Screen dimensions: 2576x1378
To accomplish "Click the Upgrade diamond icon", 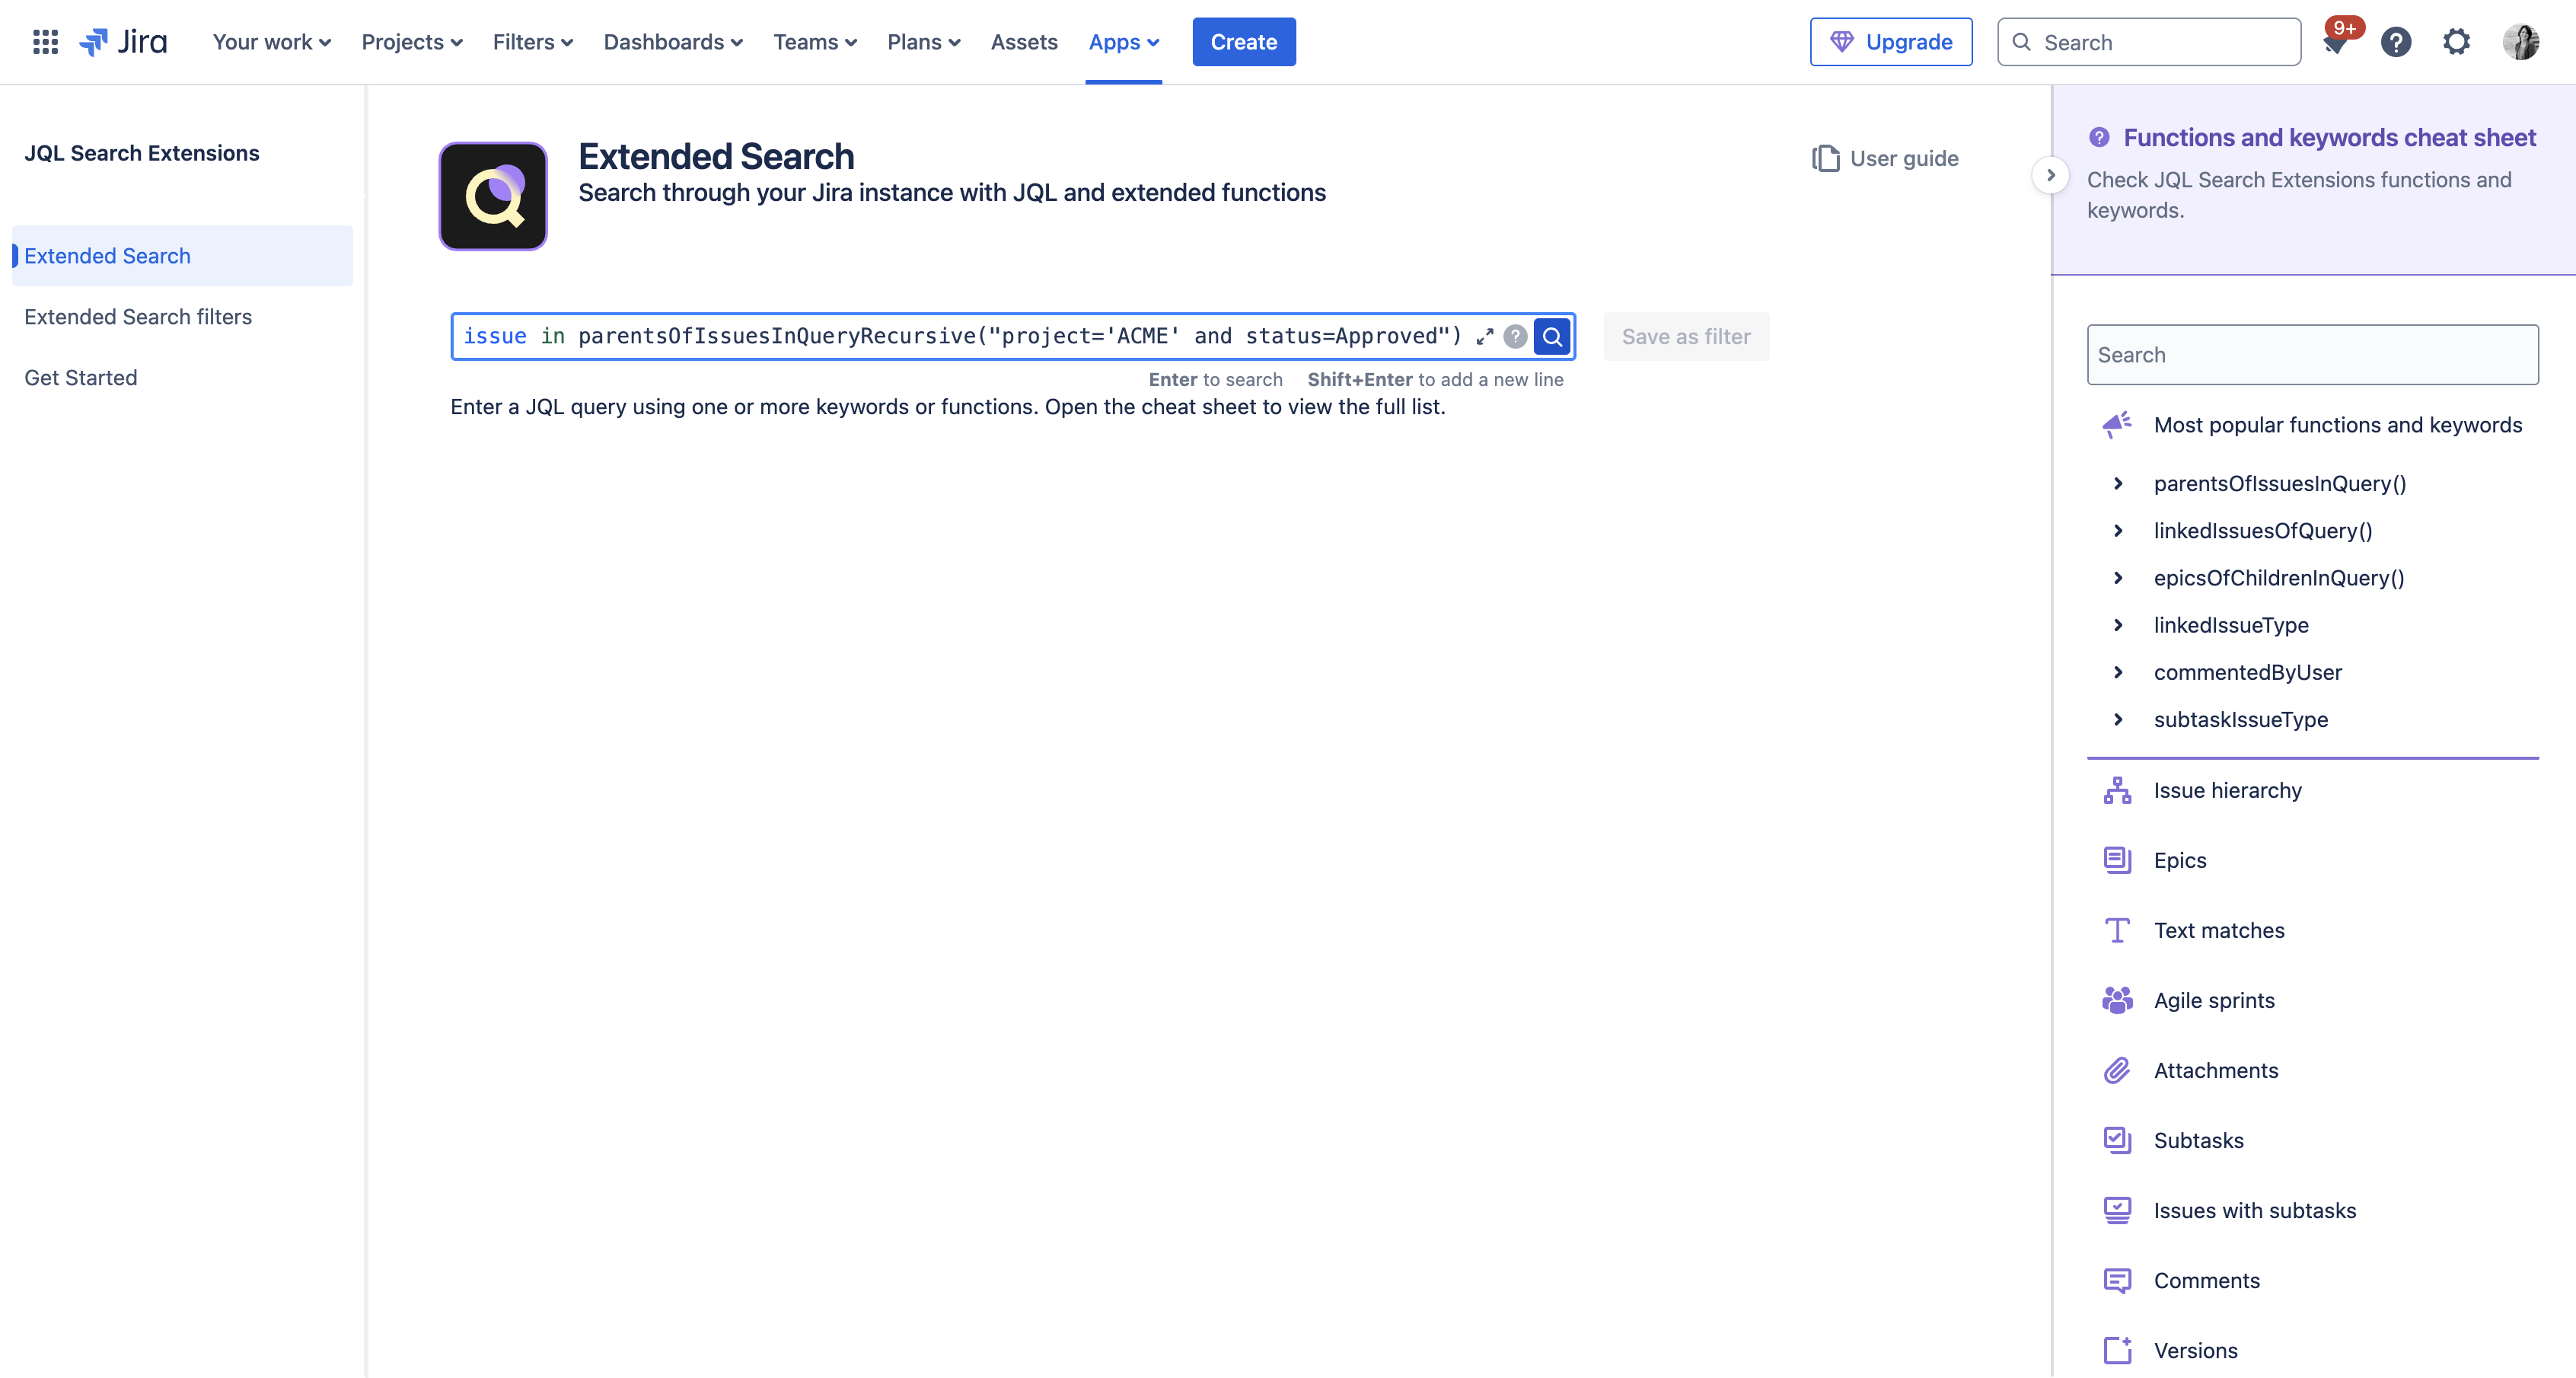I will [x=1841, y=42].
